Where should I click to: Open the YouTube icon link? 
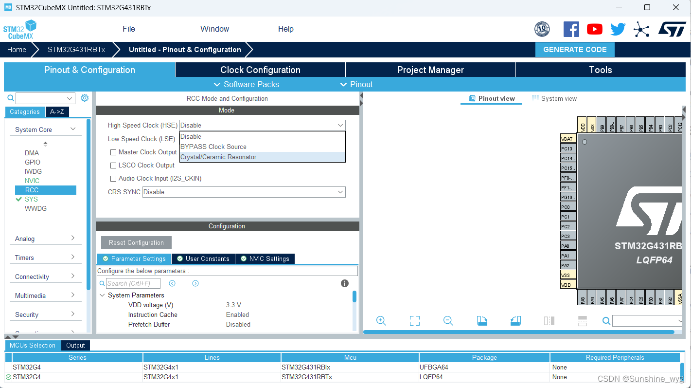click(x=595, y=29)
